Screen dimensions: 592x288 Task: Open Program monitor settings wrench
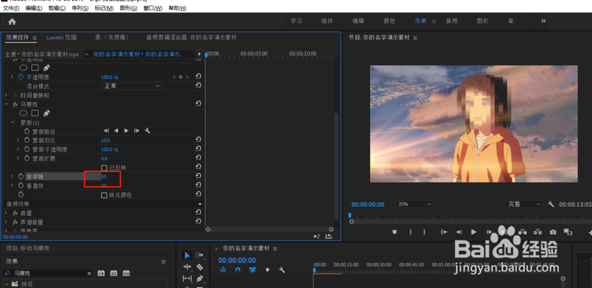pyautogui.click(x=551, y=204)
